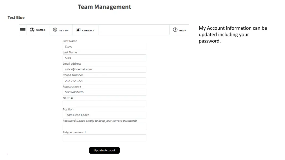Click the Position label

click(x=68, y=109)
